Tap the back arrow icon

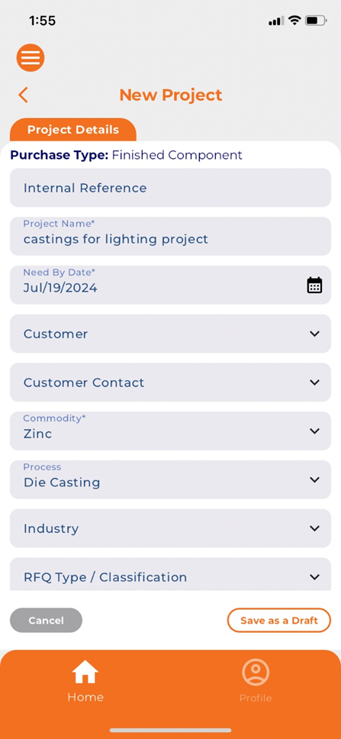23,95
